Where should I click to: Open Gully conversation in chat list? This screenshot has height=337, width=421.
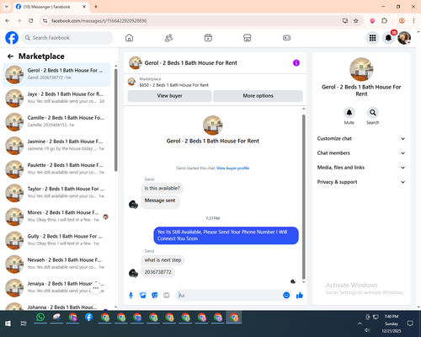coord(57,241)
